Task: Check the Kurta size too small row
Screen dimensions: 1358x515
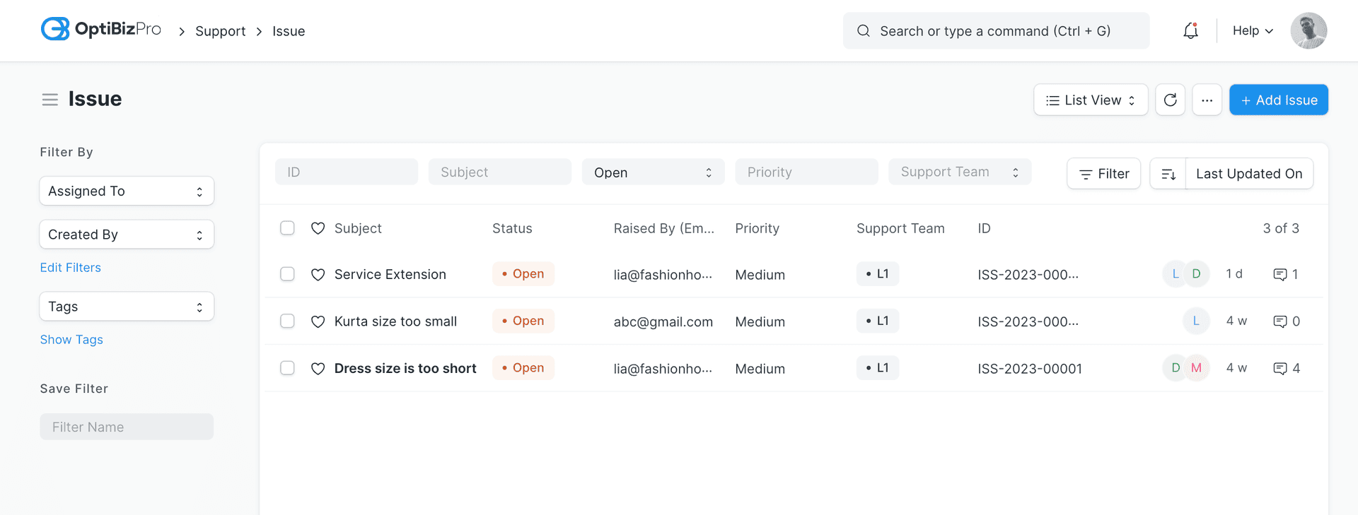Action: click(x=287, y=321)
